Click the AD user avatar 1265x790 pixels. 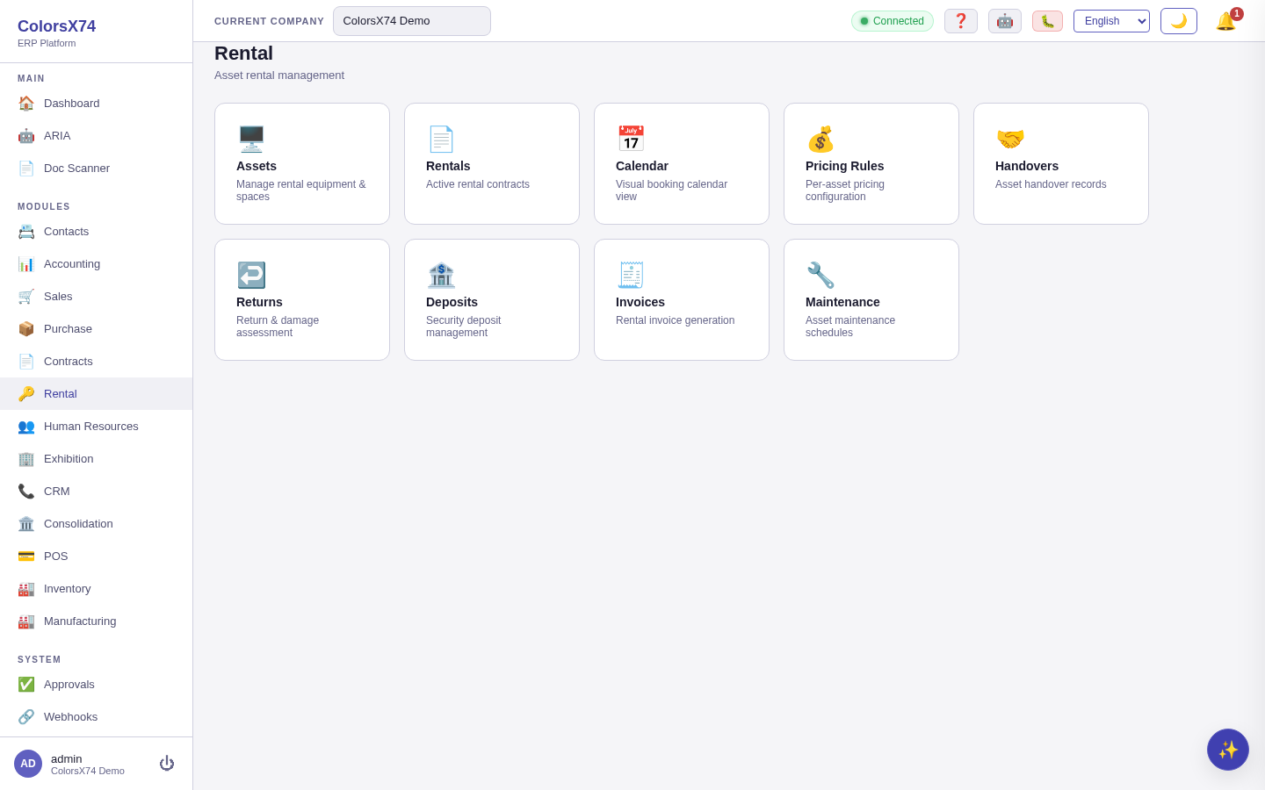(x=28, y=764)
